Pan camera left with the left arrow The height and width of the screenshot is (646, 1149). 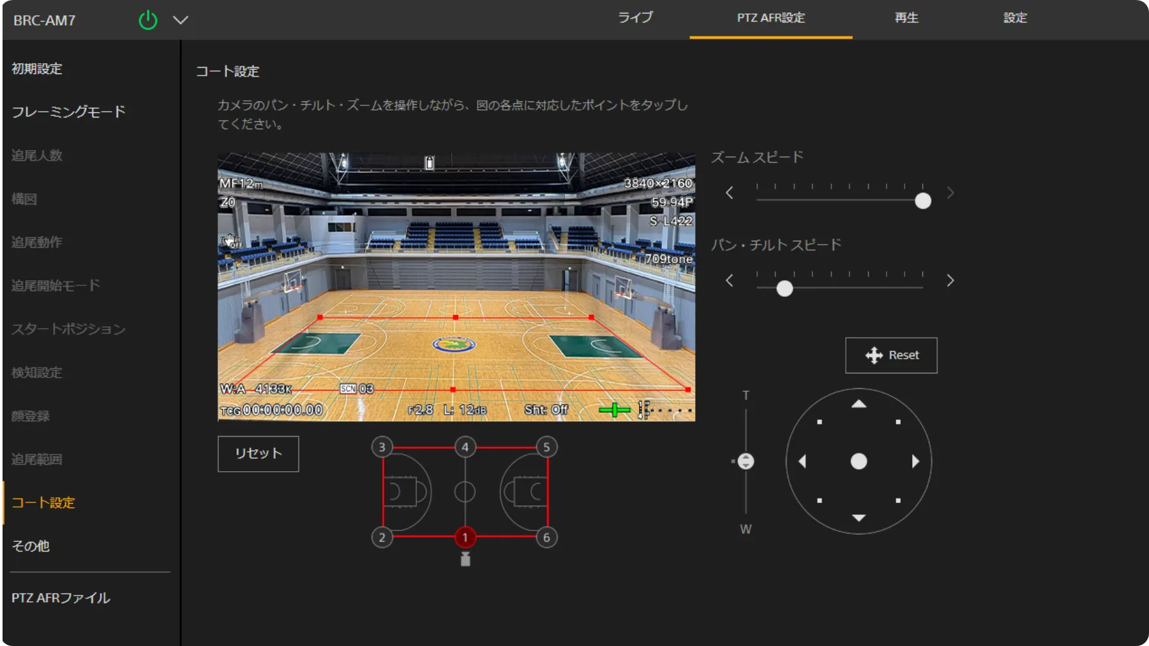(802, 462)
